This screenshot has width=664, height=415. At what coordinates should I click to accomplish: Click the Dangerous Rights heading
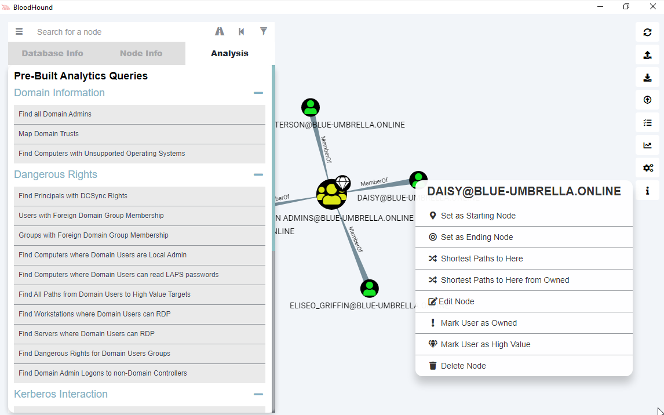tap(56, 174)
